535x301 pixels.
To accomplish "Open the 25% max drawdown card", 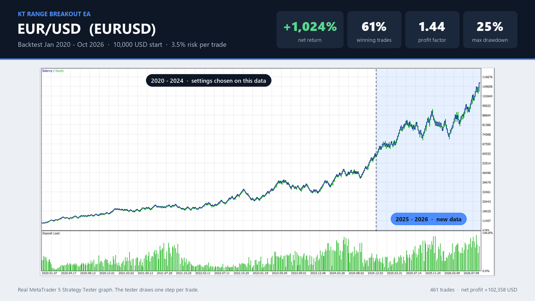I will point(490,30).
